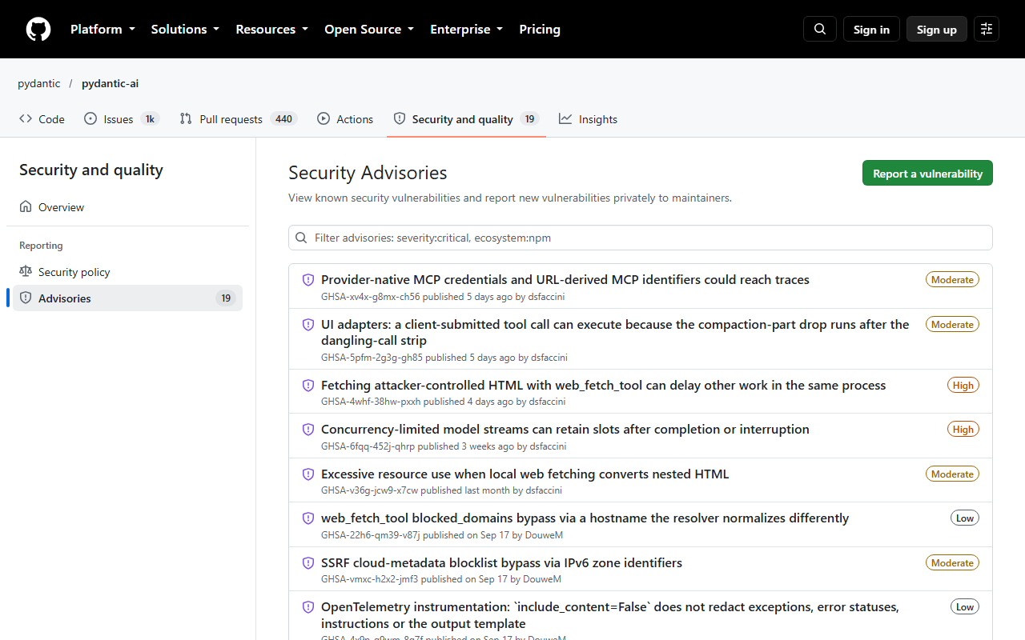Screen dimensions: 1025x640
Task: Click the Sign up button
Action: 937,29
